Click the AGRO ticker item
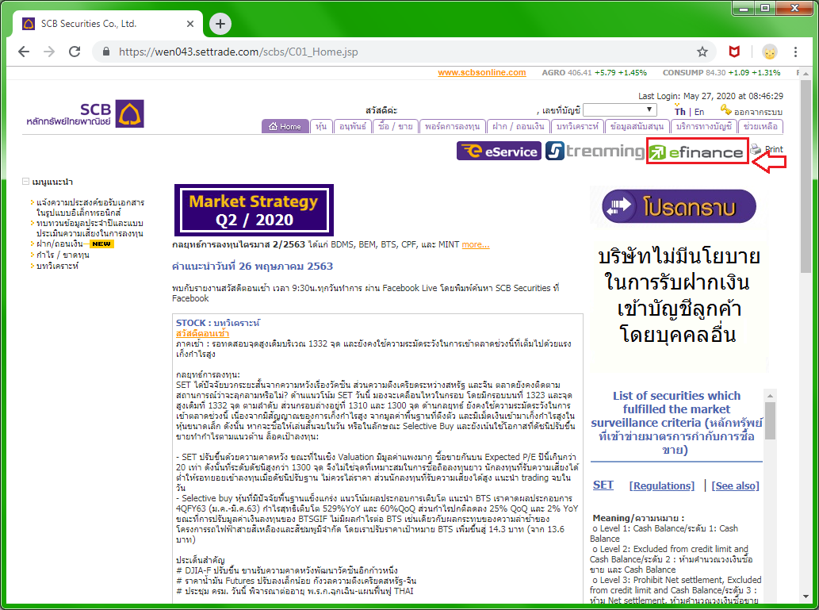This screenshot has height=610, width=819. (594, 73)
